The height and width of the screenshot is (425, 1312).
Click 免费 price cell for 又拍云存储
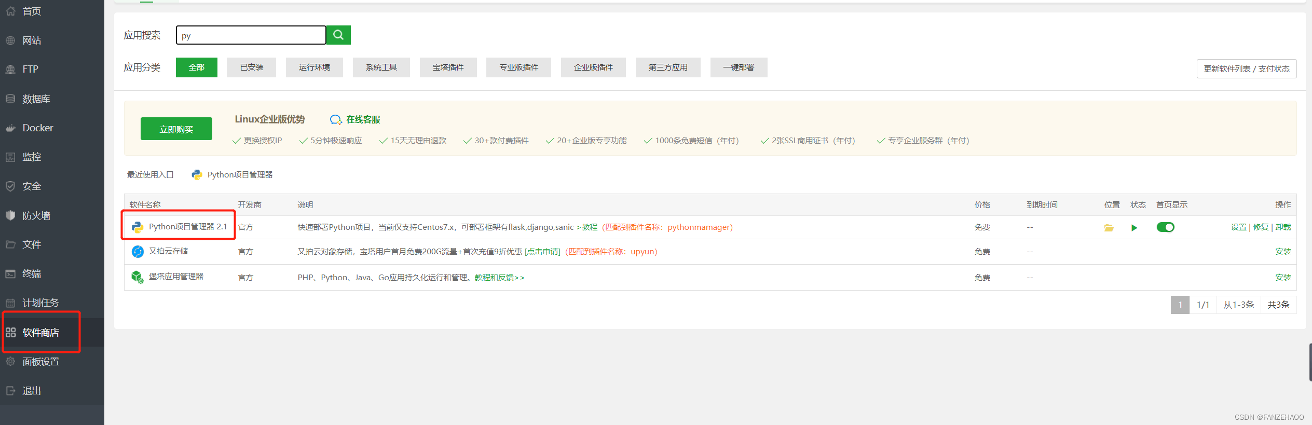[982, 252]
